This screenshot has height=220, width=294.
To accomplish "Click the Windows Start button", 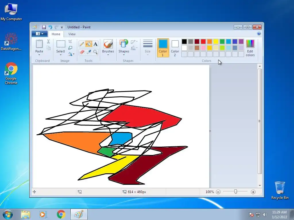I will (x=8, y=214).
